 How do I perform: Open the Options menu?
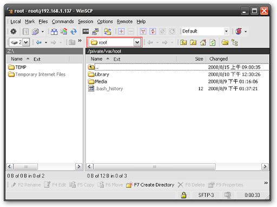coord(105,22)
